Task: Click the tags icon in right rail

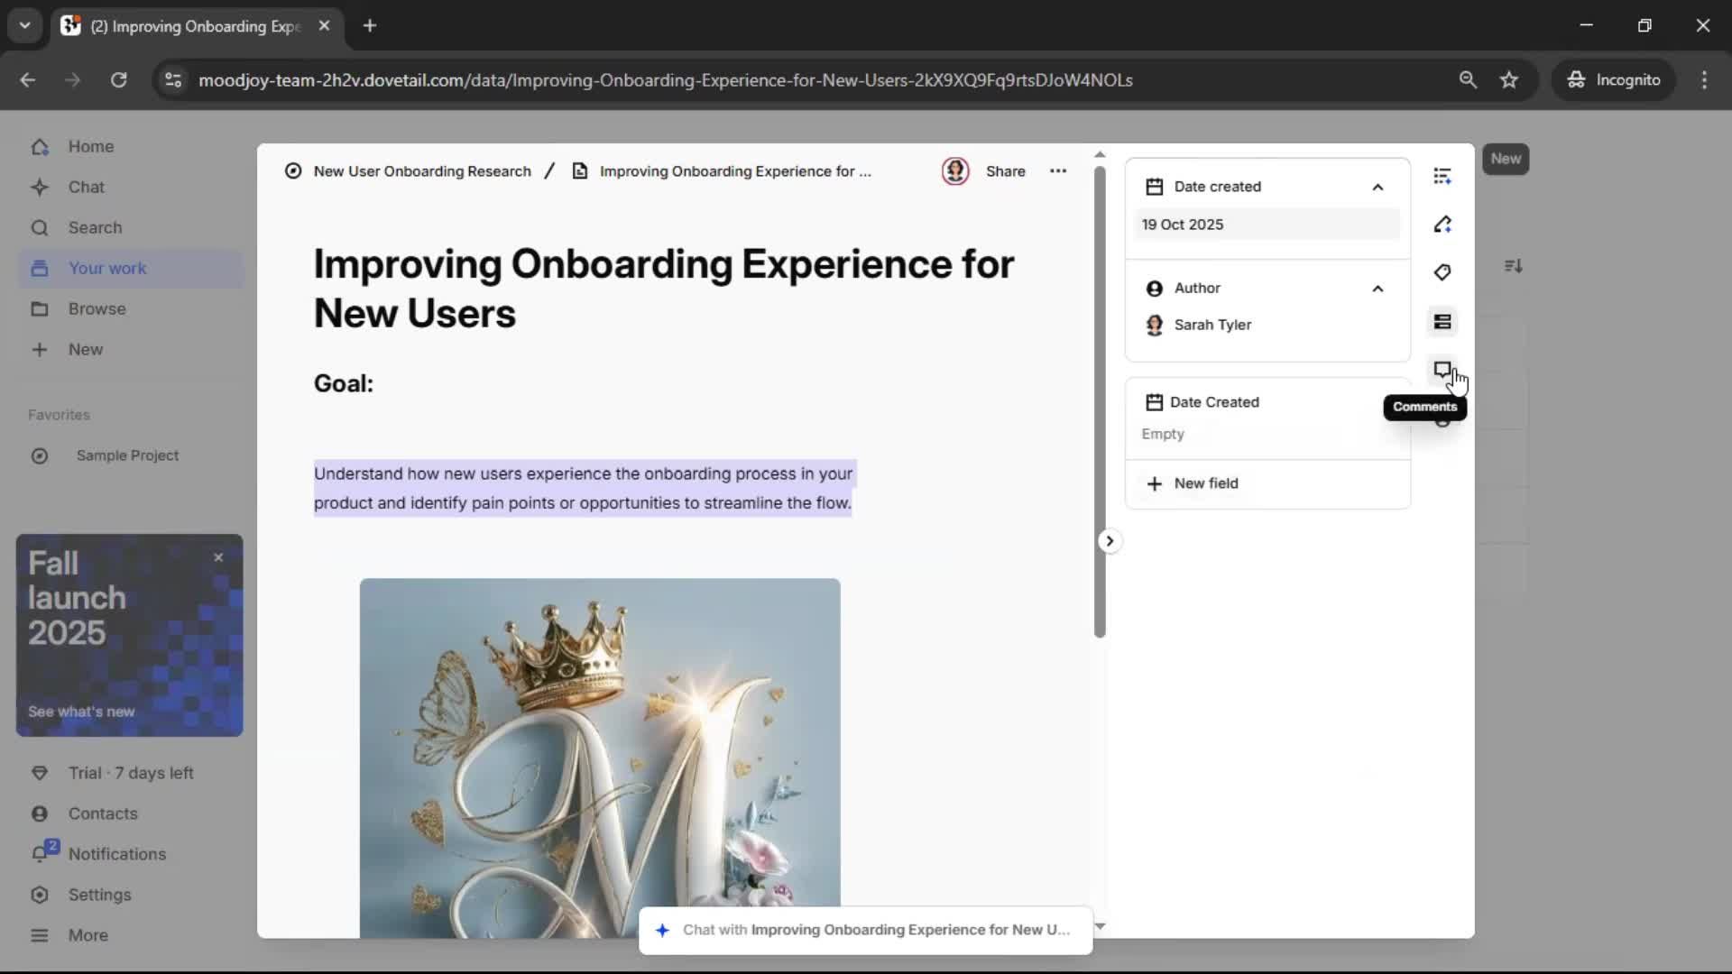Action: [x=1442, y=272]
